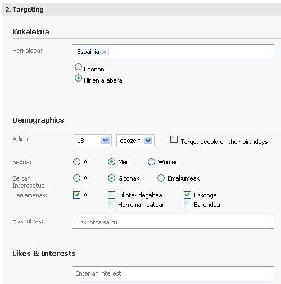The width and height of the screenshot is (281, 284).
Task: Choose the Women radio option
Action: (151, 161)
